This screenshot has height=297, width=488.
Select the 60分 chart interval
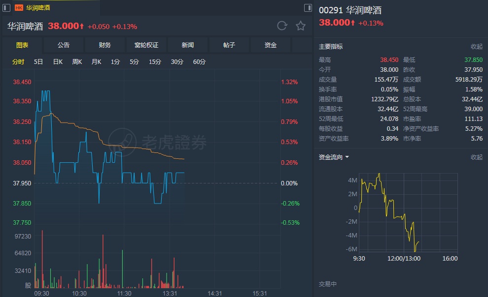click(199, 62)
